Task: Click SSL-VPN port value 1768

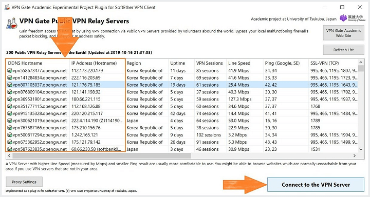Action: point(315,106)
